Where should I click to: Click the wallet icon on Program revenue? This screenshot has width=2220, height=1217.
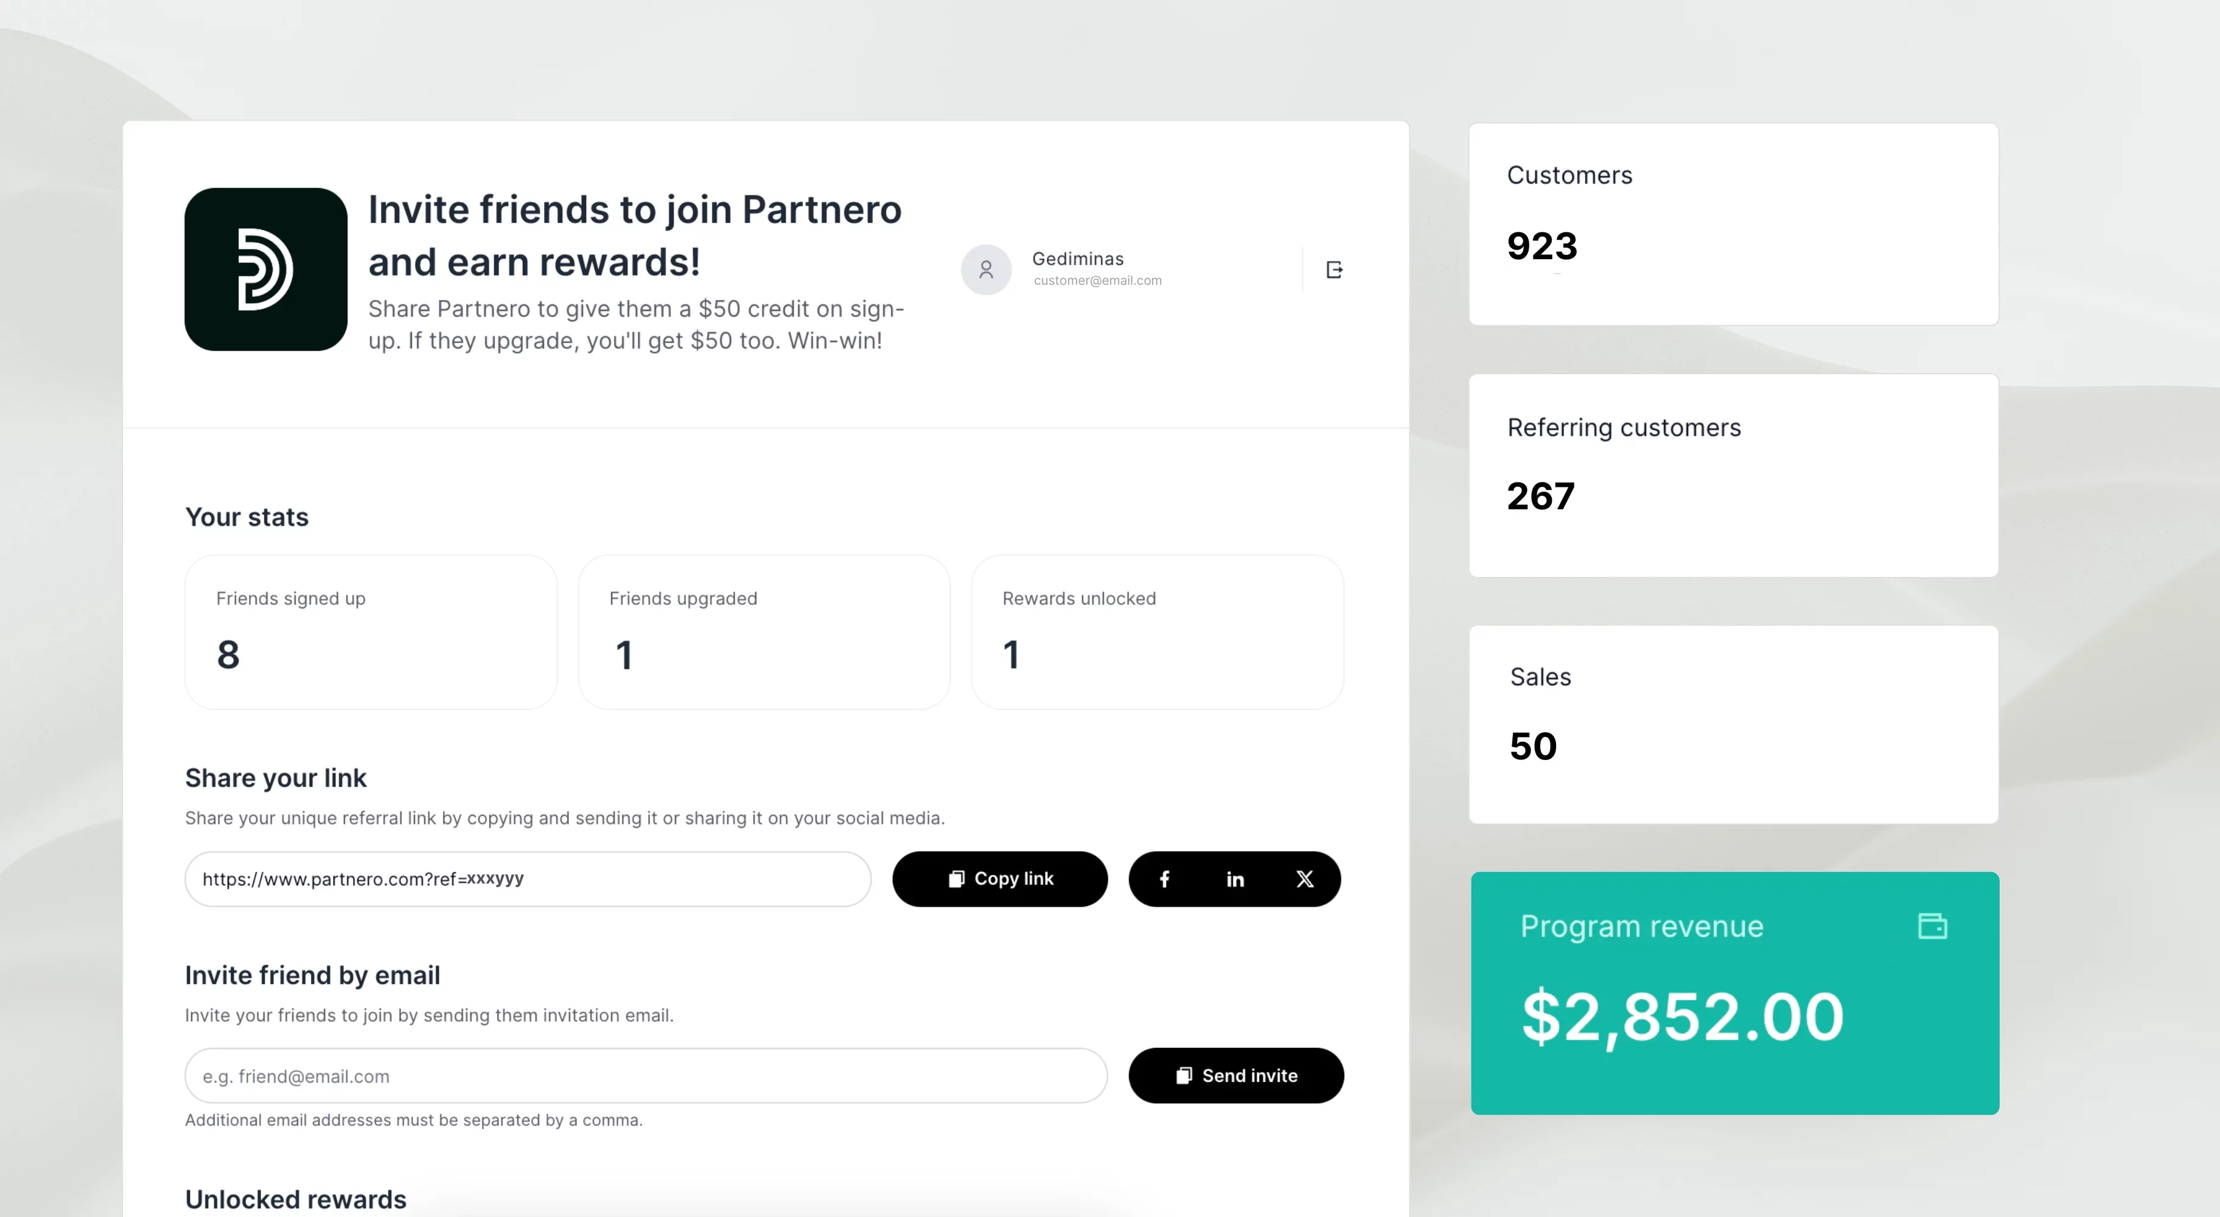coord(1932,926)
